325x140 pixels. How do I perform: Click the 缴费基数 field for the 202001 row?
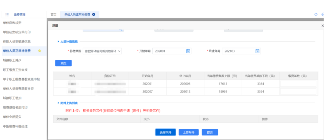click(x=298, y=84)
